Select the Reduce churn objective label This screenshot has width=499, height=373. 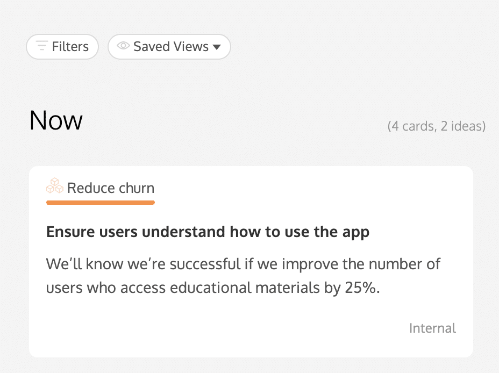point(110,188)
